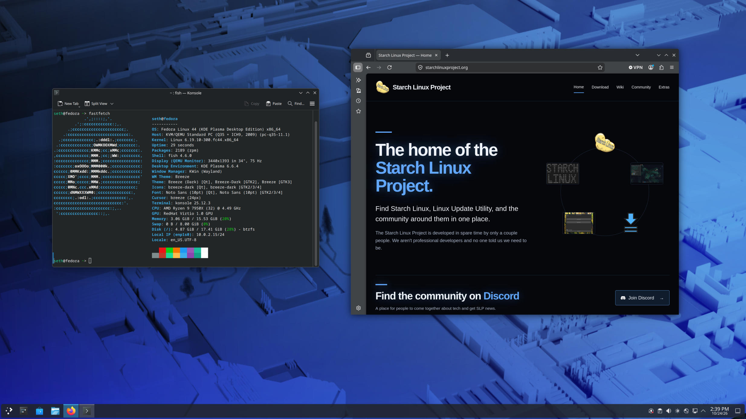Open Firefox View tab overview icon
Screen dimensions: 746x419
tap(368, 55)
